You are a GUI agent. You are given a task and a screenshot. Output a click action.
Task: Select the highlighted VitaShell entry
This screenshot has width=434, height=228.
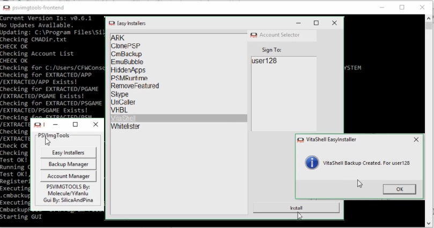(x=179, y=118)
